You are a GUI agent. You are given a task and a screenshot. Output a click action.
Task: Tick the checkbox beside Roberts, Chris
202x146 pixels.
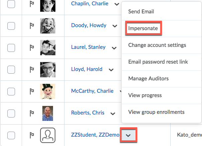tap(11, 113)
